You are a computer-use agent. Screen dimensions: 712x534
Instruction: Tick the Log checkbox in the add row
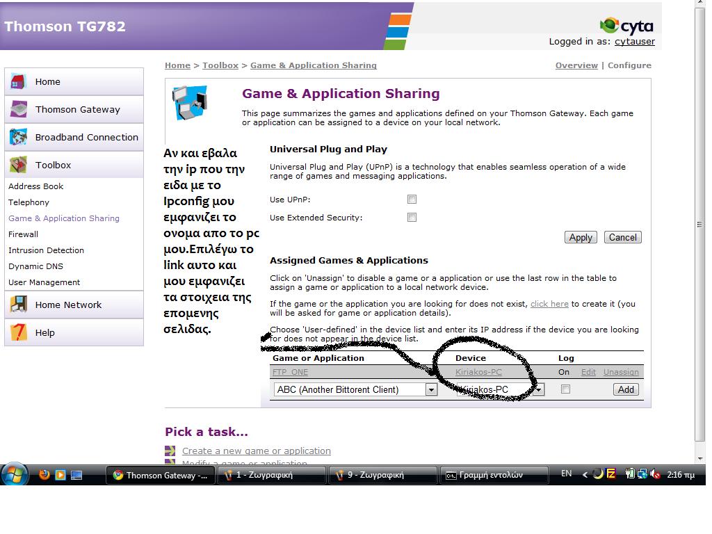pyautogui.click(x=565, y=389)
